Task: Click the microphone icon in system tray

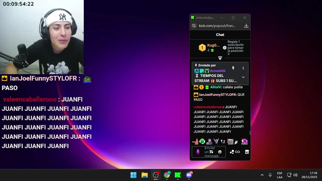Action: click(x=270, y=175)
